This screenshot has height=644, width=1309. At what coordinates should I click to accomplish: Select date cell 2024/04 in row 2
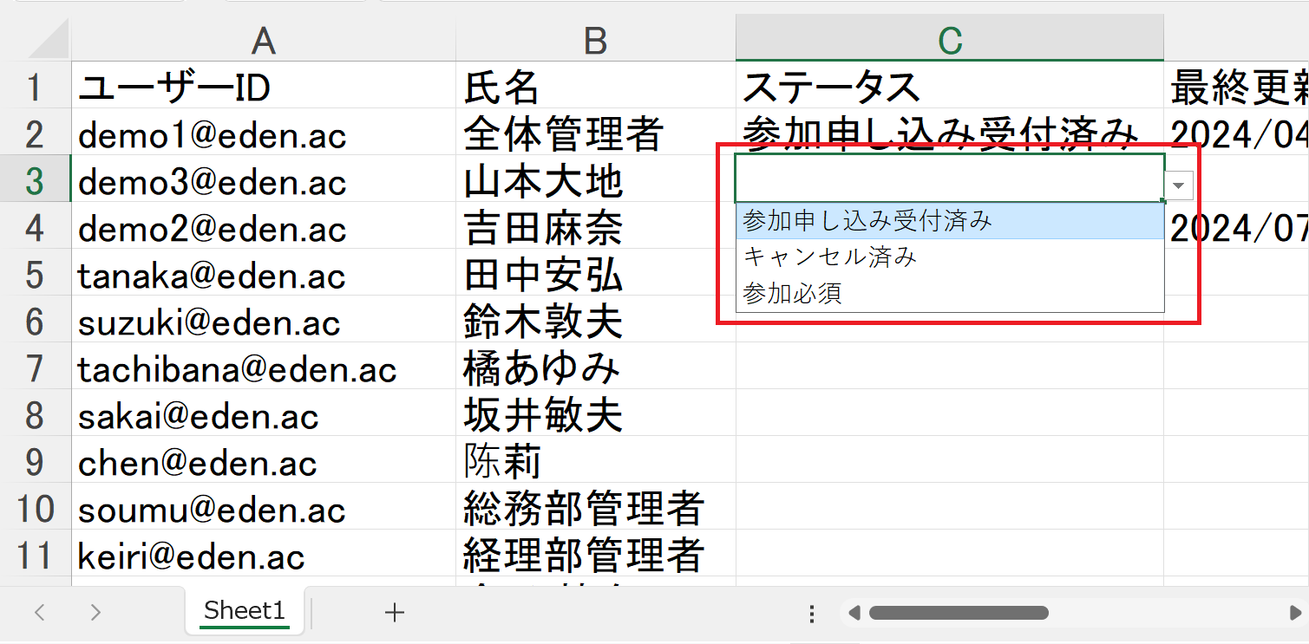coord(1236,132)
